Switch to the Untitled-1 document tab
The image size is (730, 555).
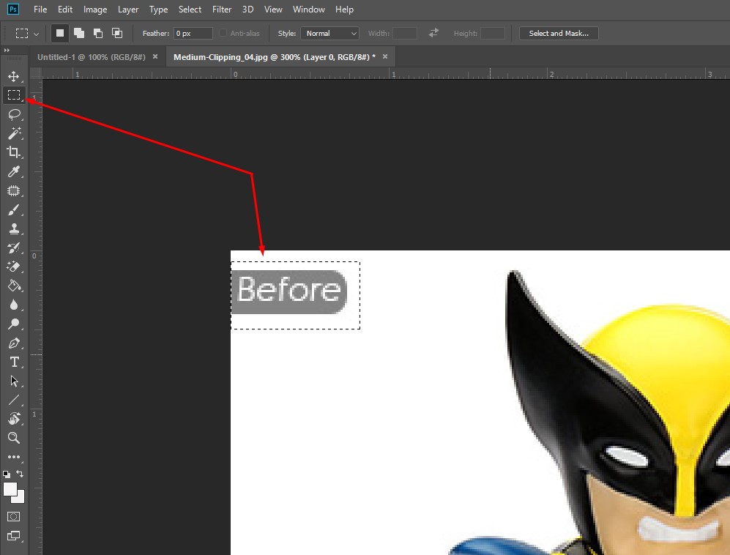coord(92,56)
